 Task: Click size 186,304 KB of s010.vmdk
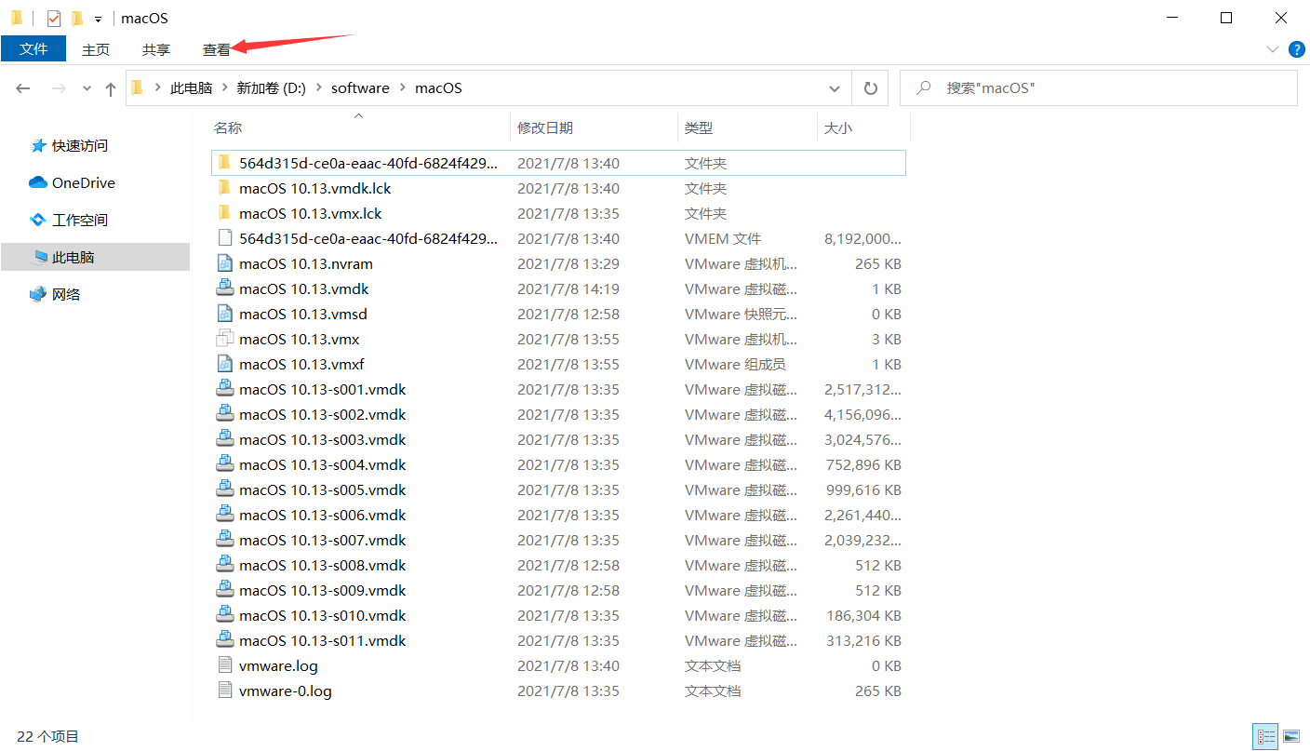pos(863,615)
